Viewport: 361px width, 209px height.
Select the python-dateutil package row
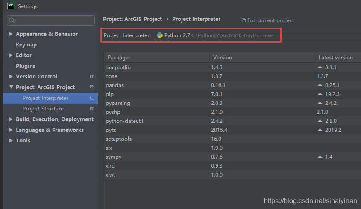(x=232, y=121)
